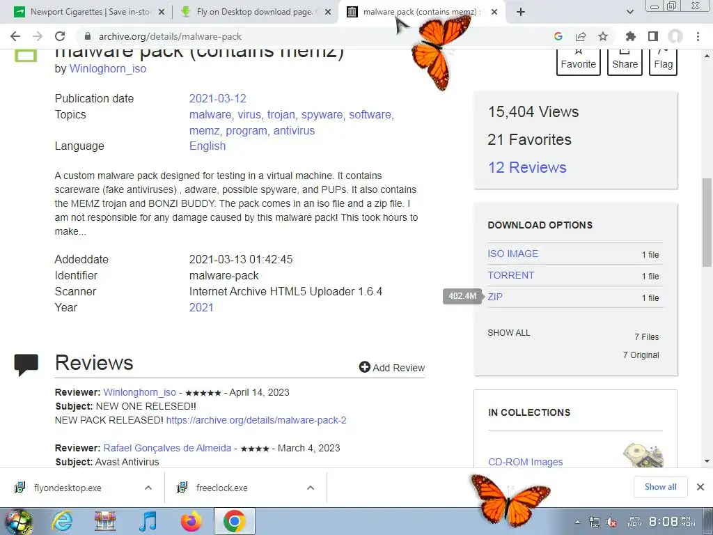The width and height of the screenshot is (713, 535).
Task: Open publication date 2021-03-12 link
Action: pos(218,98)
